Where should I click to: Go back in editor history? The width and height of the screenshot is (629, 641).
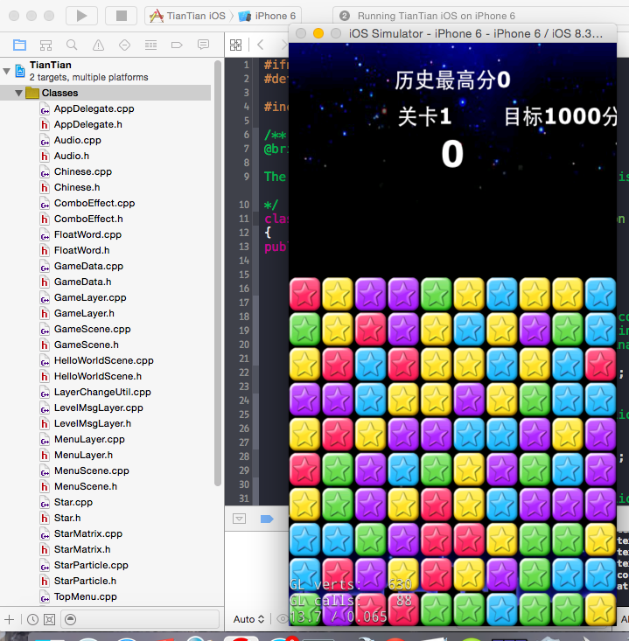pos(261,45)
